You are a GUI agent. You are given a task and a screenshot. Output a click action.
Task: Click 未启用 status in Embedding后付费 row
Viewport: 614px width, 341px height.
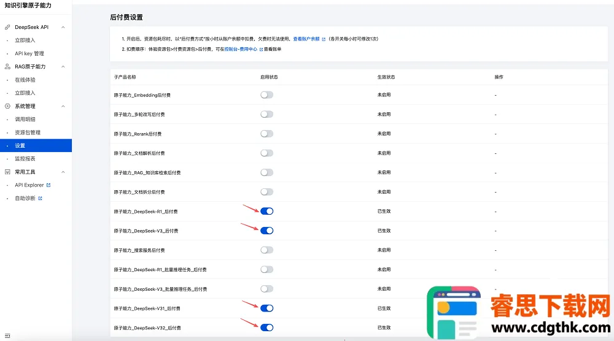pos(384,94)
